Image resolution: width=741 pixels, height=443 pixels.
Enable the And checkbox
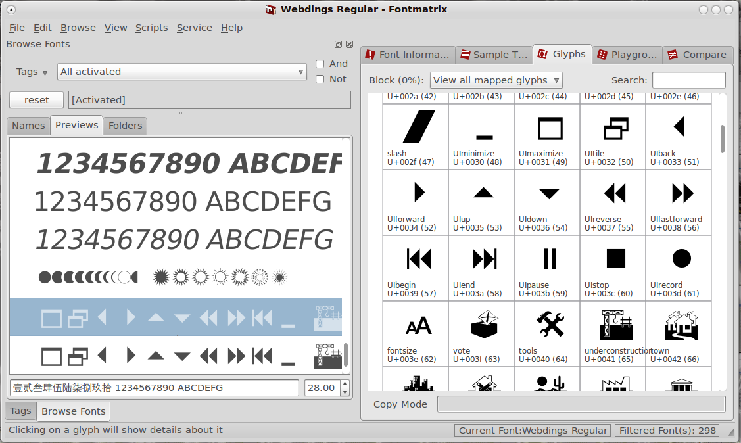click(320, 64)
